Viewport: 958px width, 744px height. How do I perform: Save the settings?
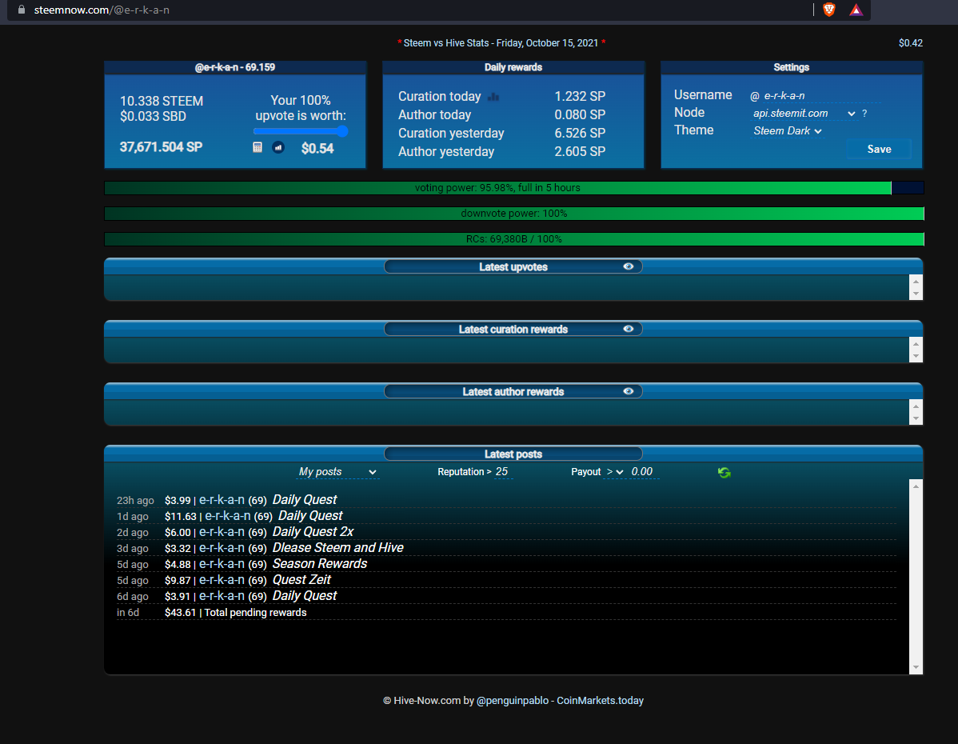pyautogui.click(x=879, y=149)
